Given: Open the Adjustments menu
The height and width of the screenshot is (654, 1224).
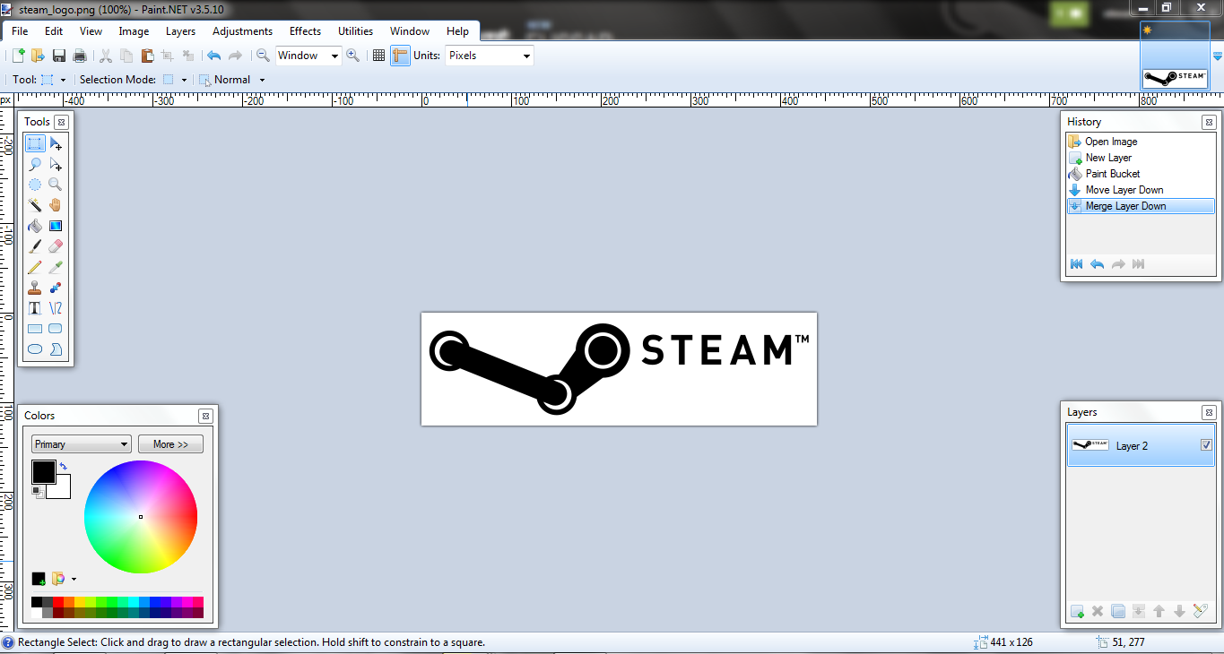Looking at the screenshot, I should 243,31.
